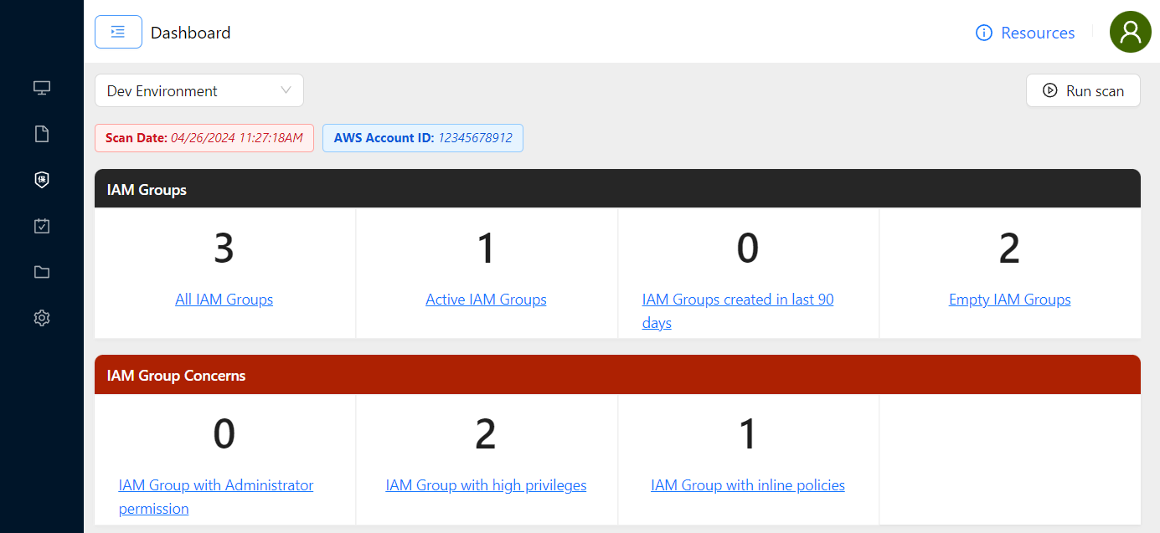Viewport: 1160px width, 533px height.
Task: Select the Dashboard title header
Action: (x=190, y=33)
